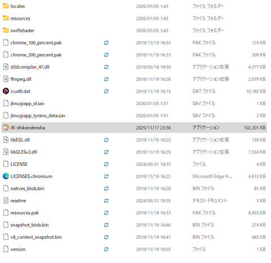Select the file name "chrome_100_percent.pak"
Screen dimensions: 271x263
point(36,43)
